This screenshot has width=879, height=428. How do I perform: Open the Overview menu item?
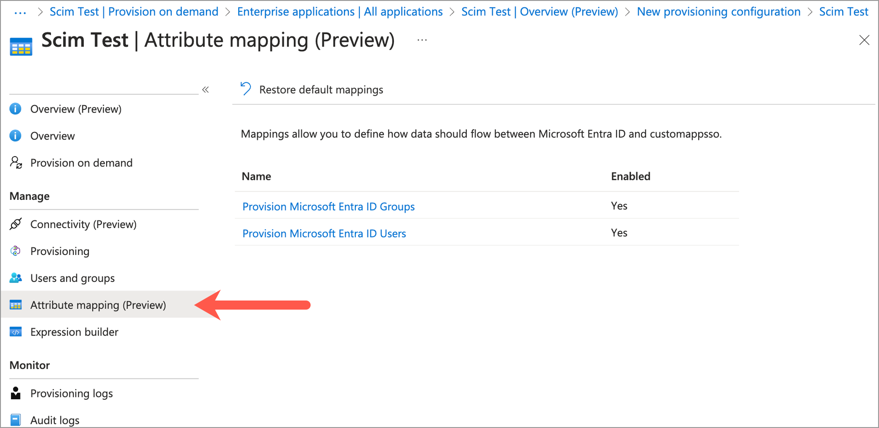tap(52, 136)
